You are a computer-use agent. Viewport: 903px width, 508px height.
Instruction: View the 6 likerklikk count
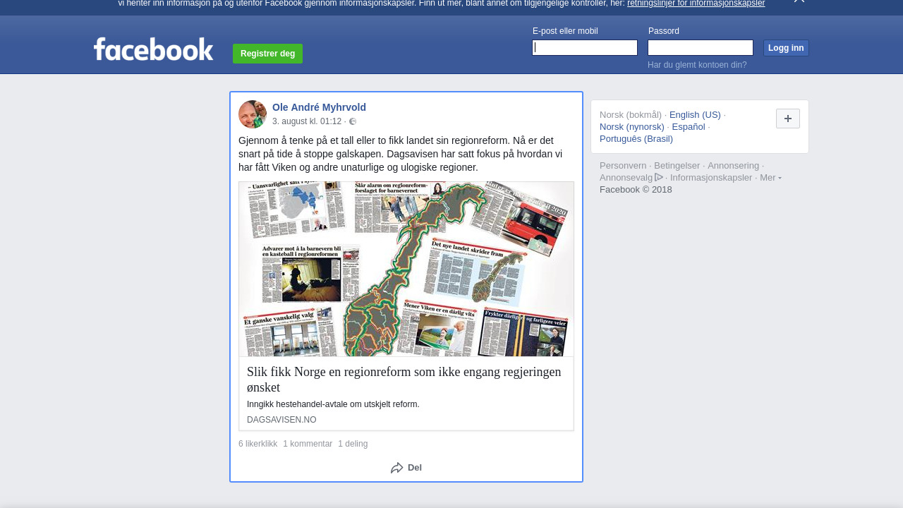coord(258,444)
